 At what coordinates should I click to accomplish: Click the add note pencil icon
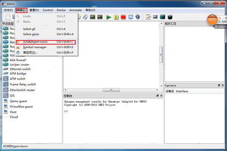click(x=148, y=17)
